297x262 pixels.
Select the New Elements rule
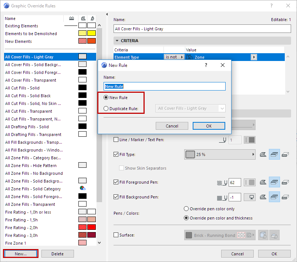(x=50, y=41)
